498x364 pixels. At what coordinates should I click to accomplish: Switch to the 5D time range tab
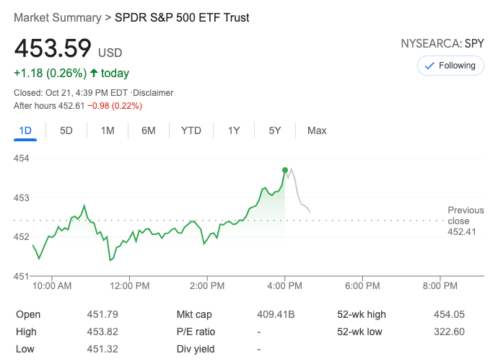[x=66, y=130]
